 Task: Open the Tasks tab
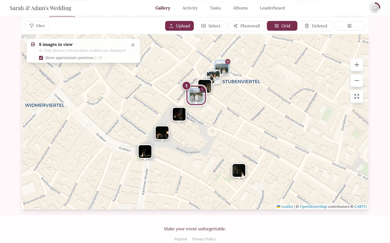coord(215,8)
